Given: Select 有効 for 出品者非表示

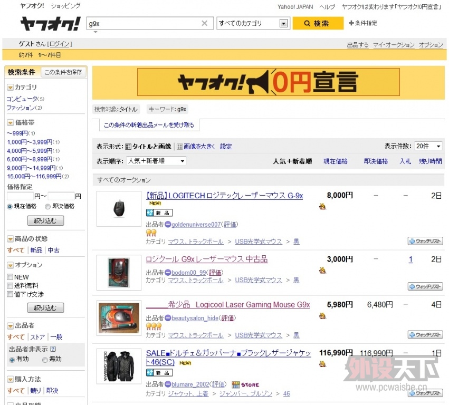Looking at the screenshot, I should coord(12,360).
